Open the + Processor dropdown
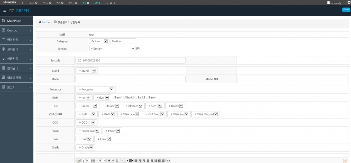The width and height of the screenshot is (351, 163). coord(96,89)
